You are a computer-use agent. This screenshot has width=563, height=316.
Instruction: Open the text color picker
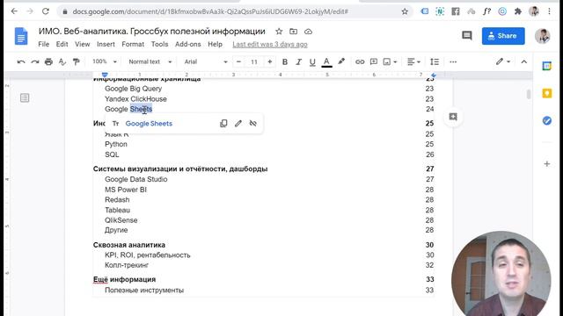pos(326,62)
